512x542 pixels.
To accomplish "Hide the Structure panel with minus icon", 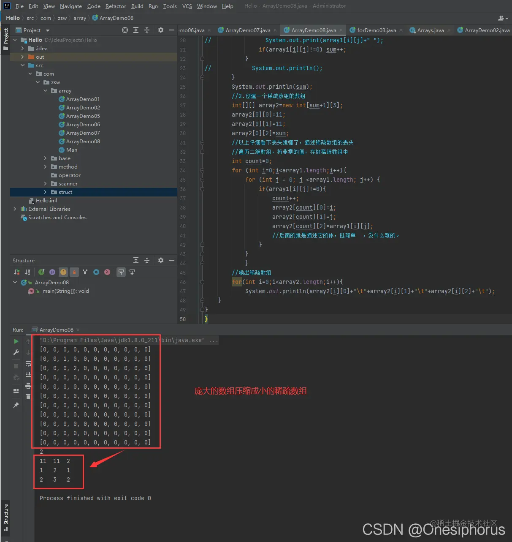I will point(172,260).
